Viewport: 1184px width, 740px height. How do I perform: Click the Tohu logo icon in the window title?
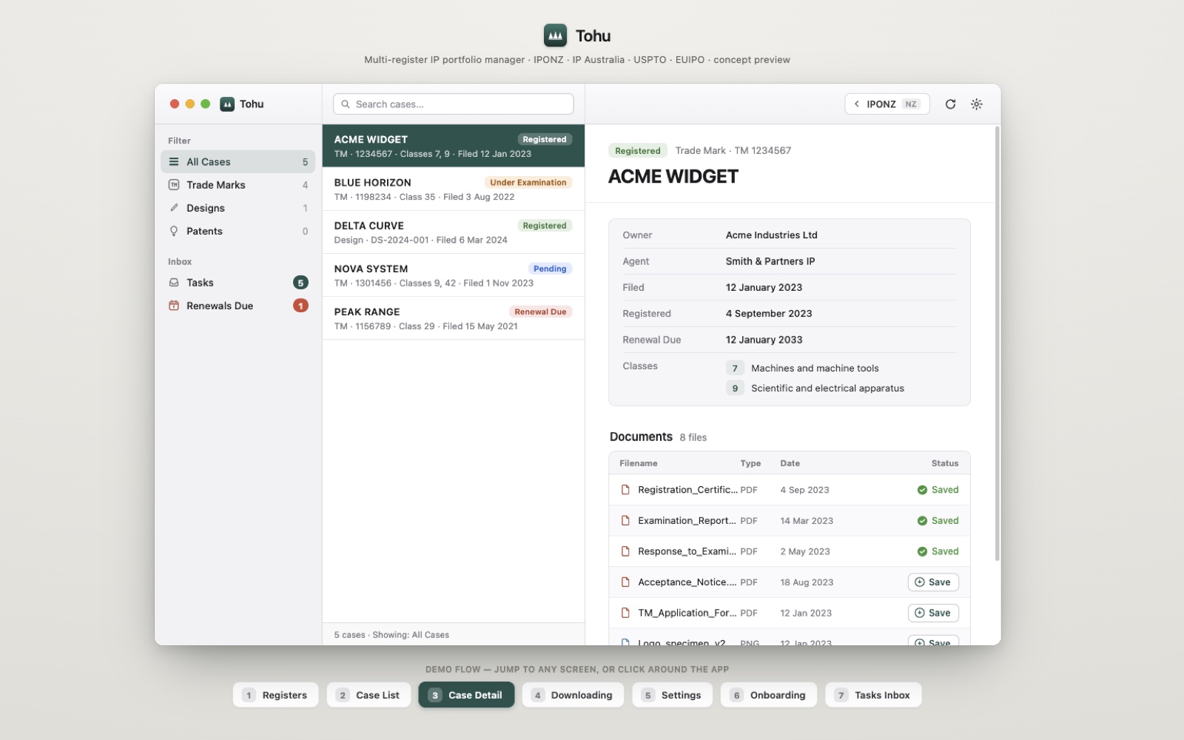coord(227,104)
